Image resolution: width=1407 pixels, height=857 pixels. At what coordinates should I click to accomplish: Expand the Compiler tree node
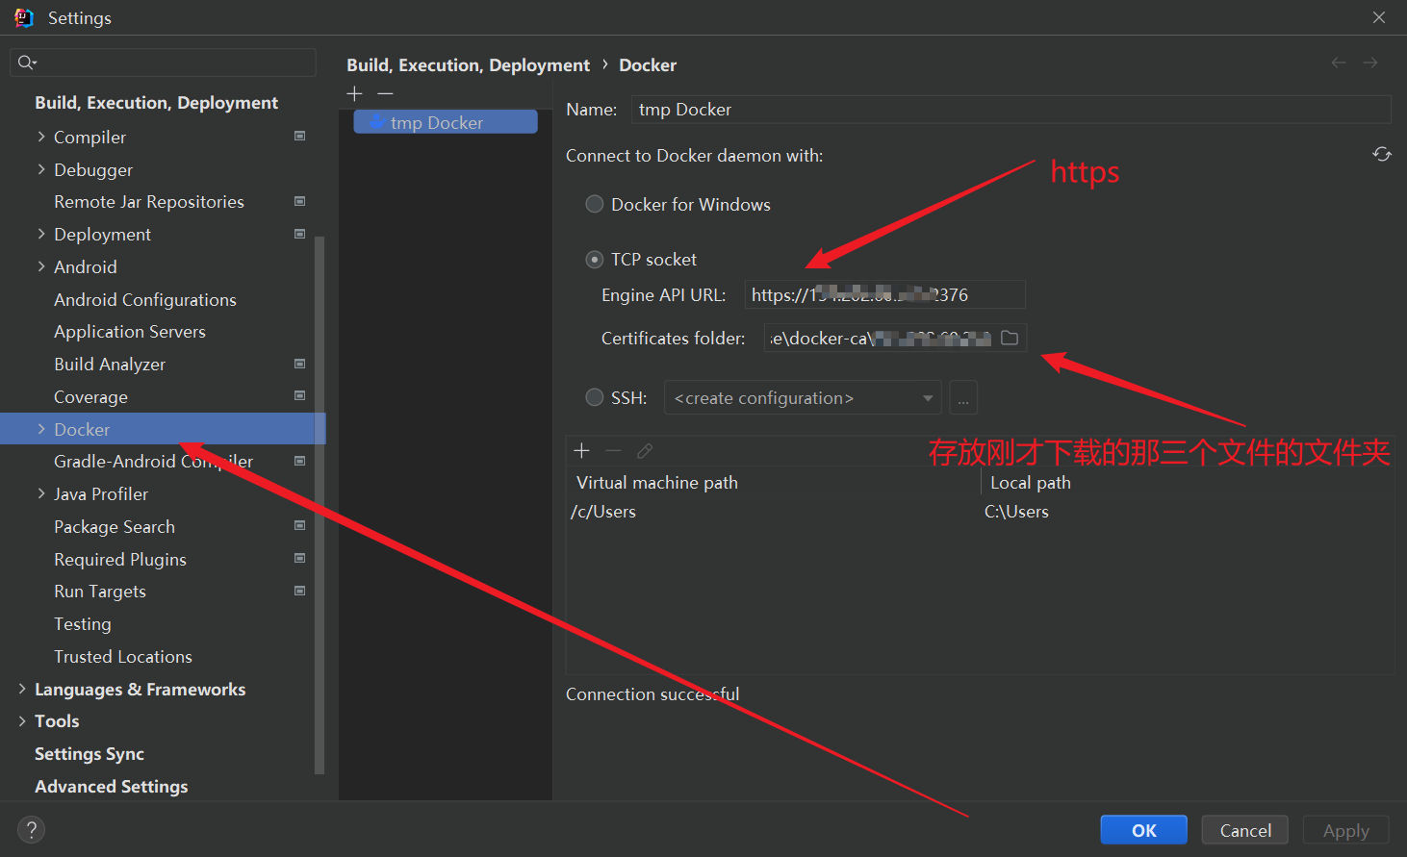point(41,137)
